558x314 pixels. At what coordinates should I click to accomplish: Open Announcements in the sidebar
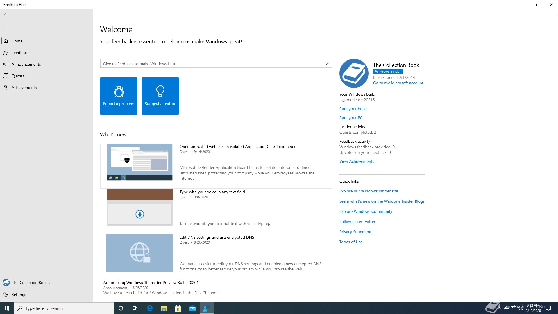[x=46, y=64]
